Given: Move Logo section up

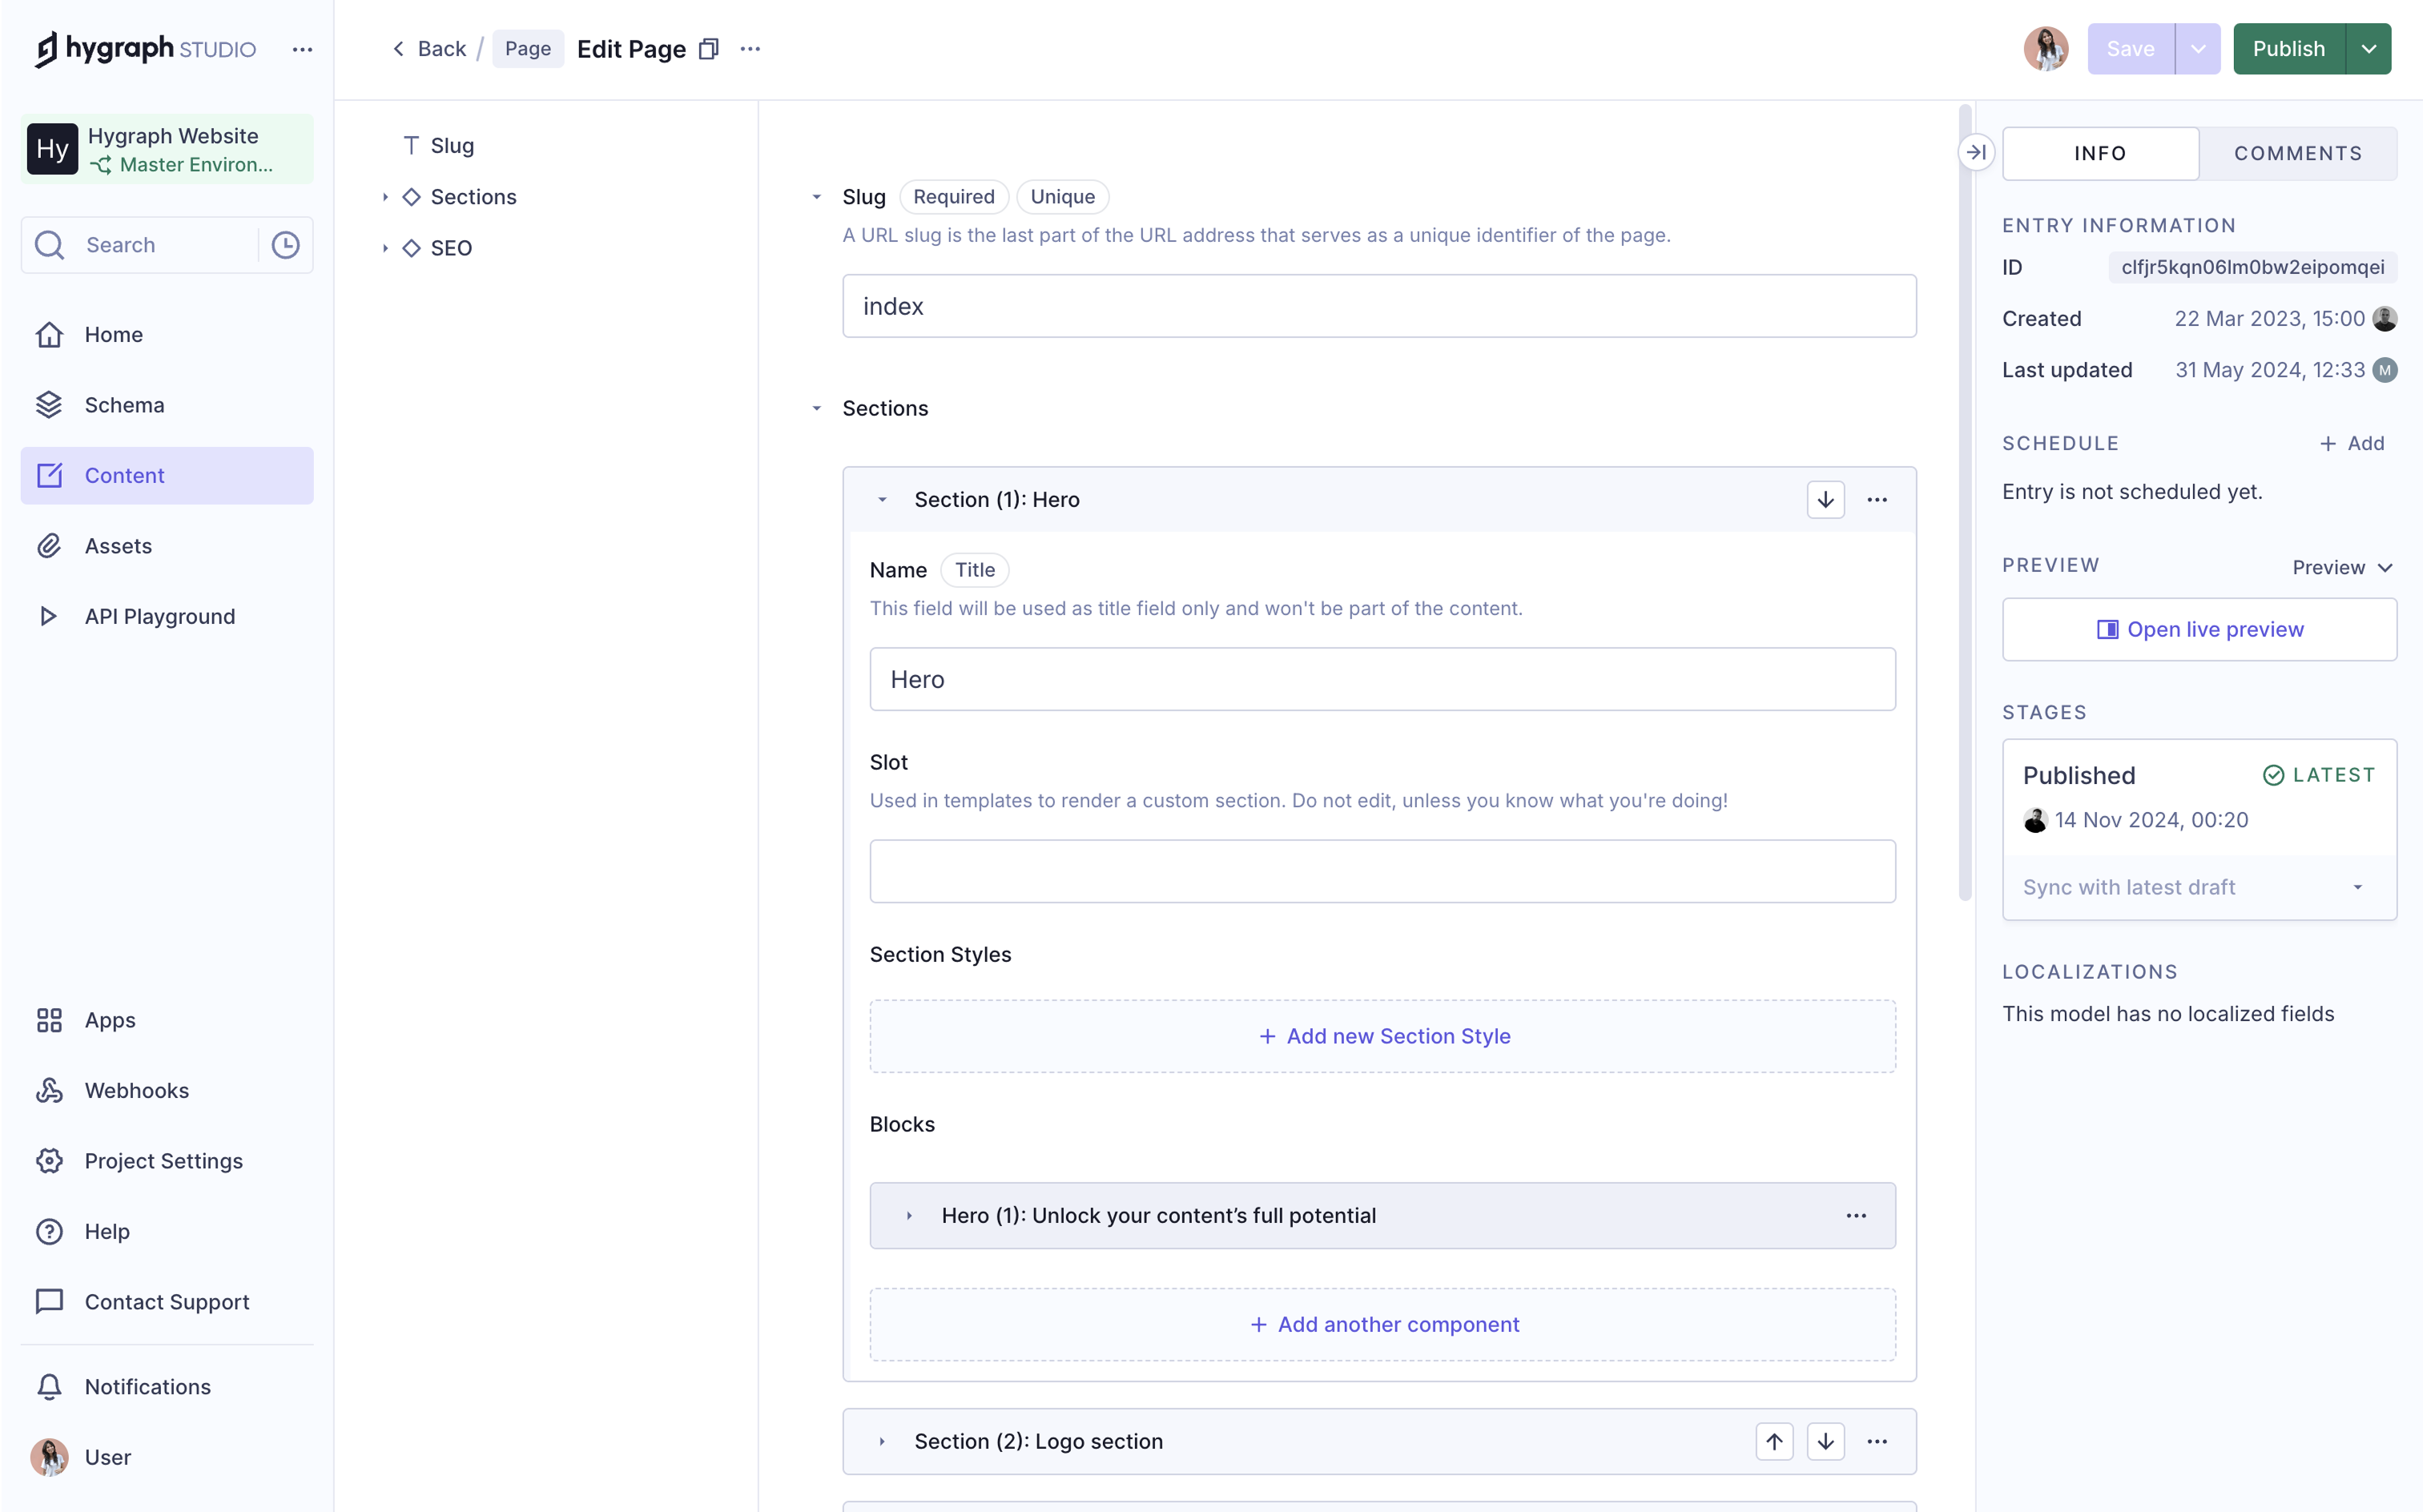Looking at the screenshot, I should 1773,1441.
